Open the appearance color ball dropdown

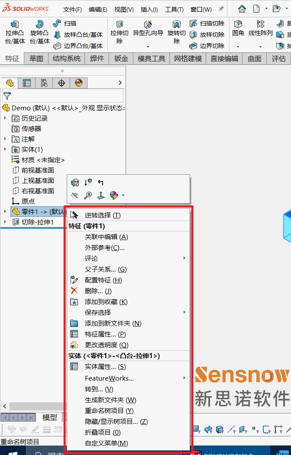point(123,195)
